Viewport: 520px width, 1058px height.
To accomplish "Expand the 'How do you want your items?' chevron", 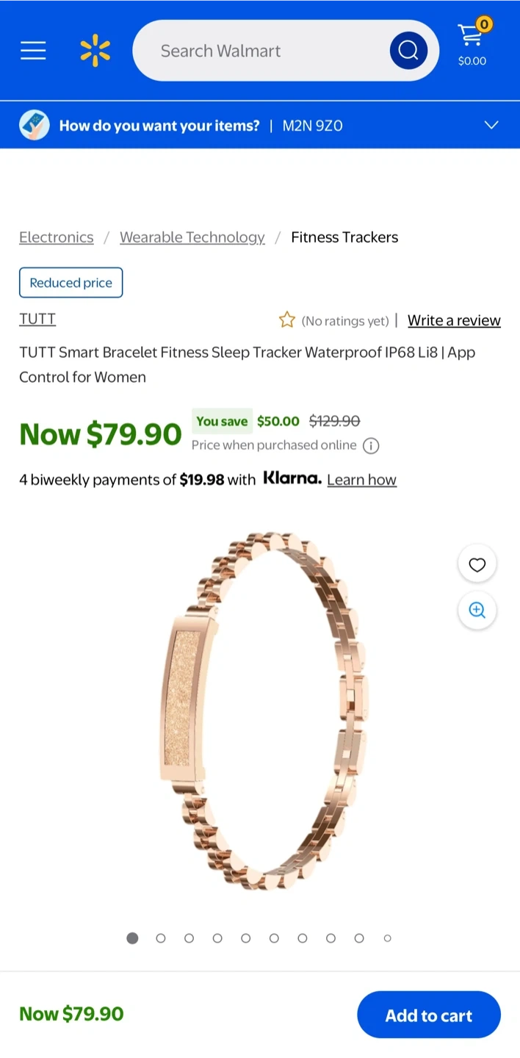I will tap(491, 125).
